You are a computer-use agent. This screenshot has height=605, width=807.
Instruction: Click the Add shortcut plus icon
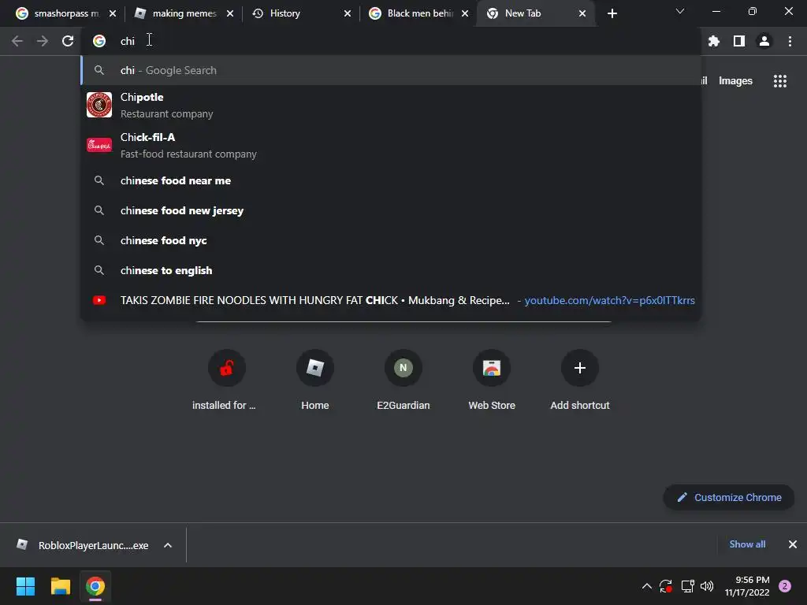580,368
